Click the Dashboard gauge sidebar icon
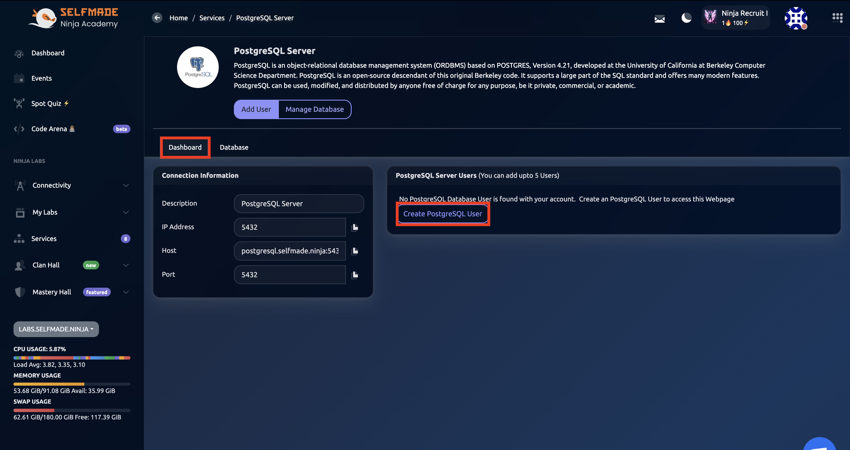Image resolution: width=850 pixels, height=450 pixels. point(19,53)
